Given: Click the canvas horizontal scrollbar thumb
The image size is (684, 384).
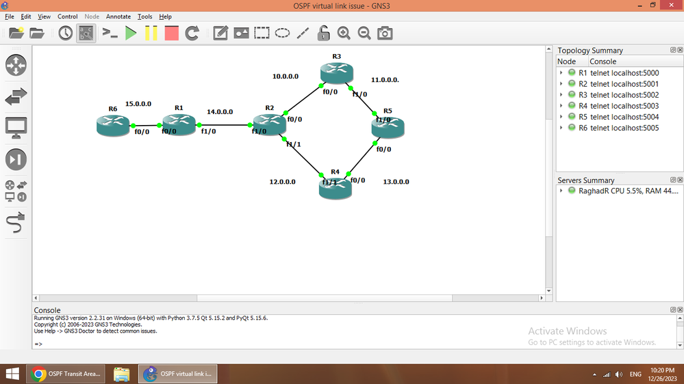Looking at the screenshot, I should coord(325,298).
